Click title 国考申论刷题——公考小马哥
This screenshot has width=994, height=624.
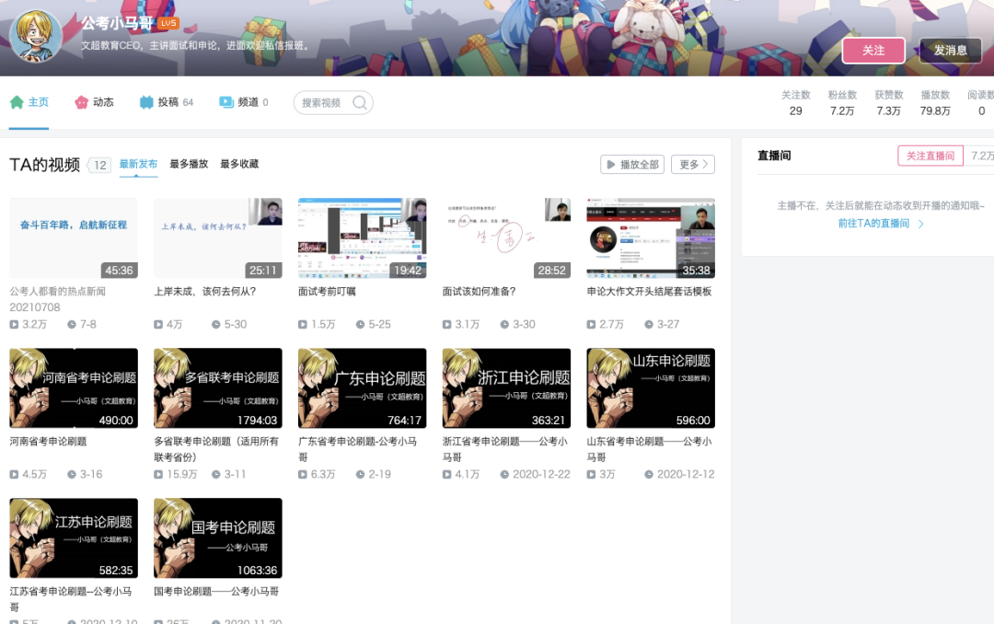point(216,592)
